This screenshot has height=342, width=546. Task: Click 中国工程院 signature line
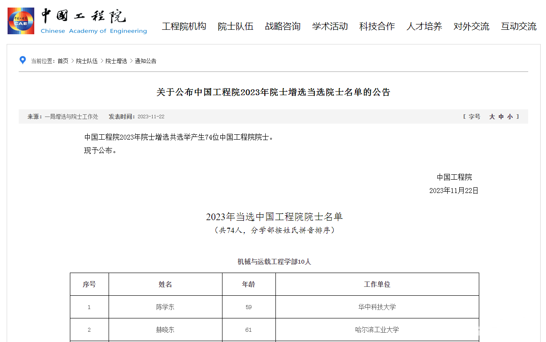tap(454, 177)
